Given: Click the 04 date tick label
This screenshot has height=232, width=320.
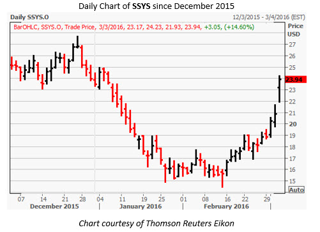Looking at the screenshot, I should click(x=100, y=199).
